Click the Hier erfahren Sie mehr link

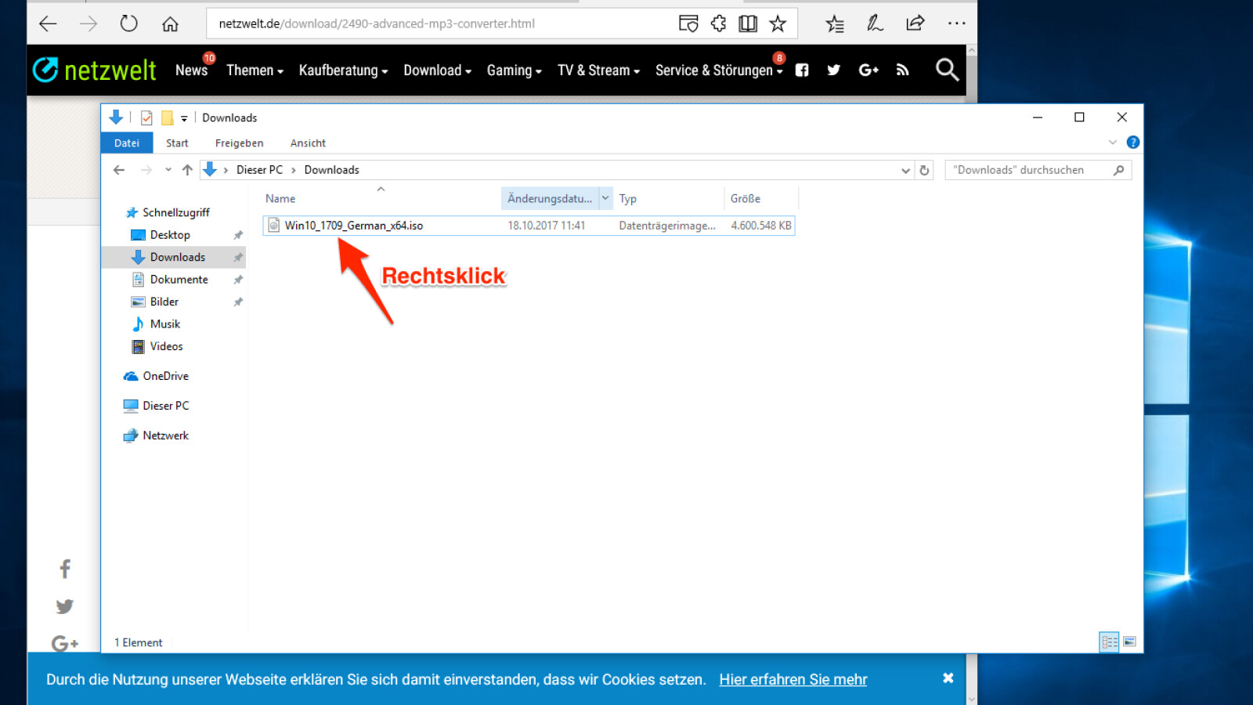pyautogui.click(x=793, y=679)
